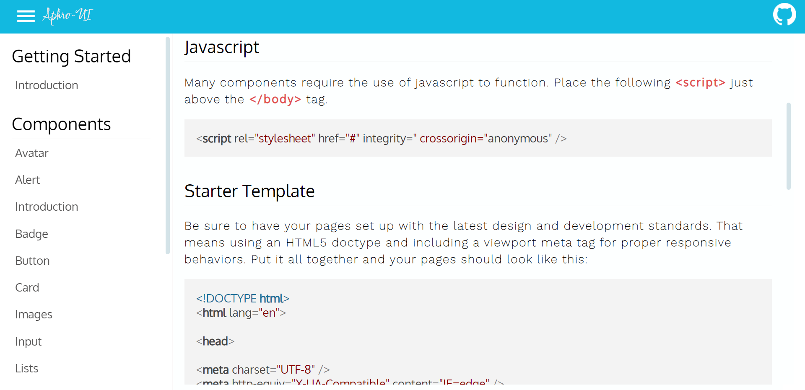Open the Button component documentation
Image resolution: width=805 pixels, height=390 pixels.
click(32, 261)
